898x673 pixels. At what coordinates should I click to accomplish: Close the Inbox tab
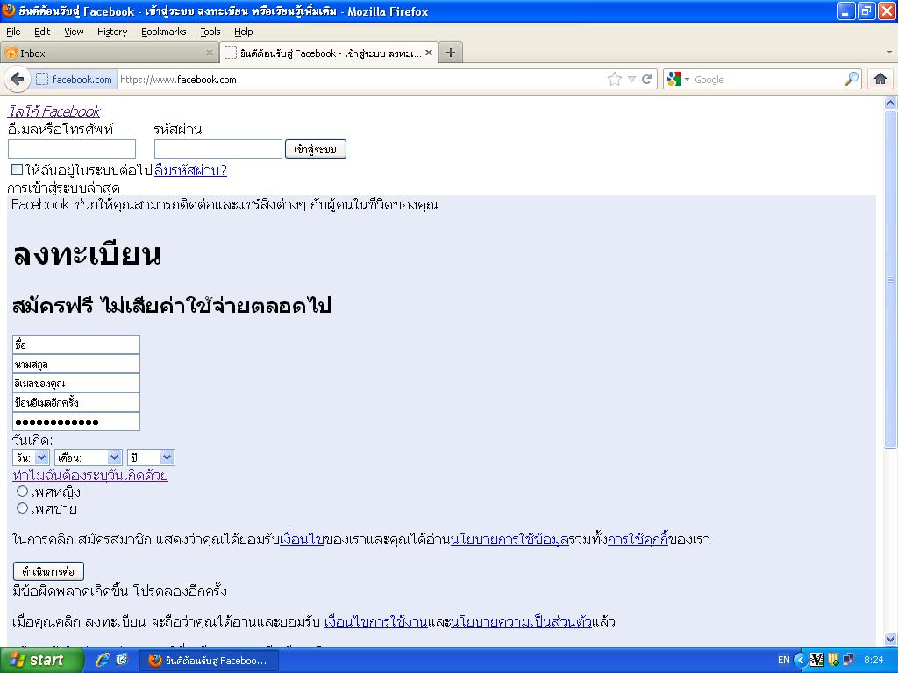(x=209, y=53)
